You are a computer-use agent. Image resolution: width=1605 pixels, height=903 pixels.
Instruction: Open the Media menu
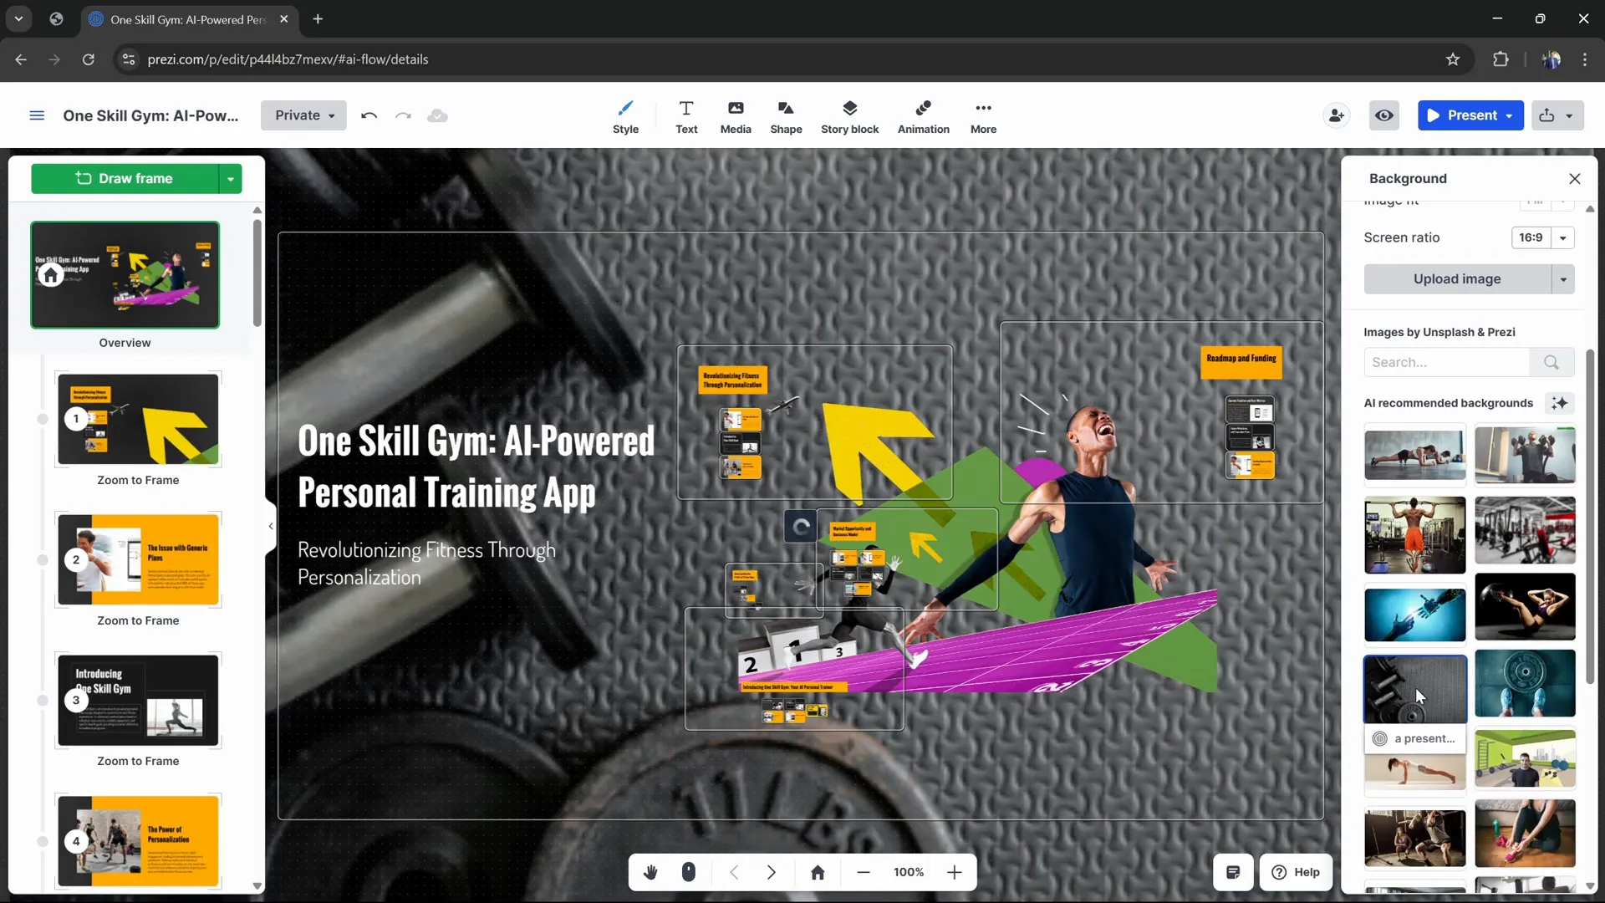[x=736, y=117]
